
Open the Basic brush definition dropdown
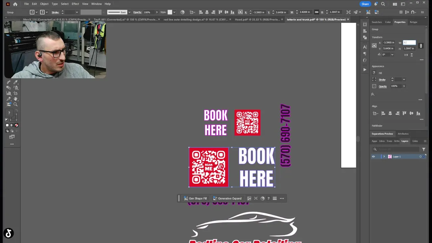click(x=129, y=12)
